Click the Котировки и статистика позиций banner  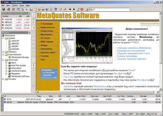(49, 73)
